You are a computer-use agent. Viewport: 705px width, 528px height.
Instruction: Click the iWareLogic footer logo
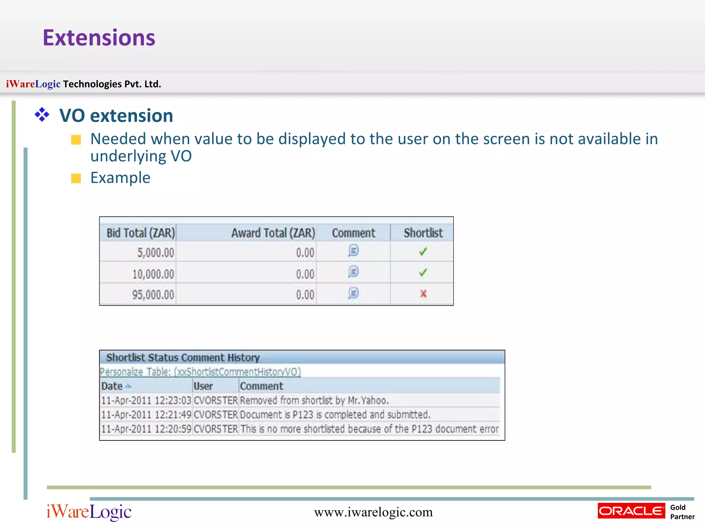[89, 512]
